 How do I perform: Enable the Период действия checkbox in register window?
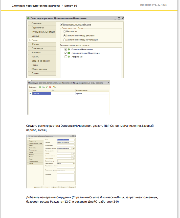(x=58, y=151)
